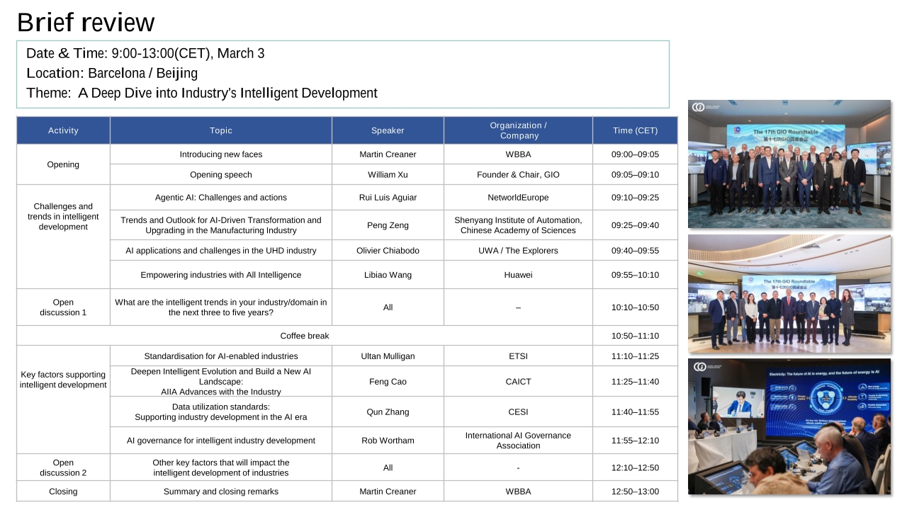The height and width of the screenshot is (510, 907).
Task: Click the speaker name "Olivier Chiabodo"
Action: coord(388,251)
